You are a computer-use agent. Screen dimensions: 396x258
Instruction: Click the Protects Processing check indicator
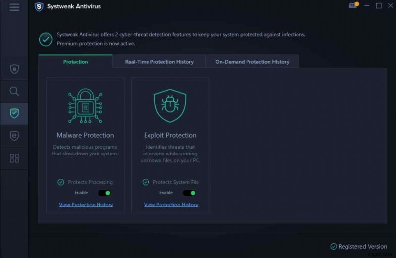point(61,182)
